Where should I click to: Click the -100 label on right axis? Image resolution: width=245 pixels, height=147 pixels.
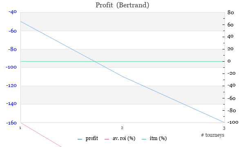coord(233,122)
